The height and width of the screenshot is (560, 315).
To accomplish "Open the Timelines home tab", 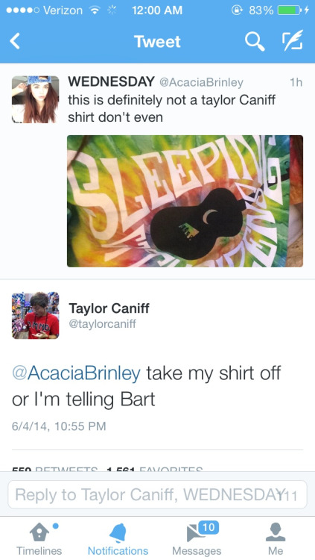I will click(x=39, y=539).
